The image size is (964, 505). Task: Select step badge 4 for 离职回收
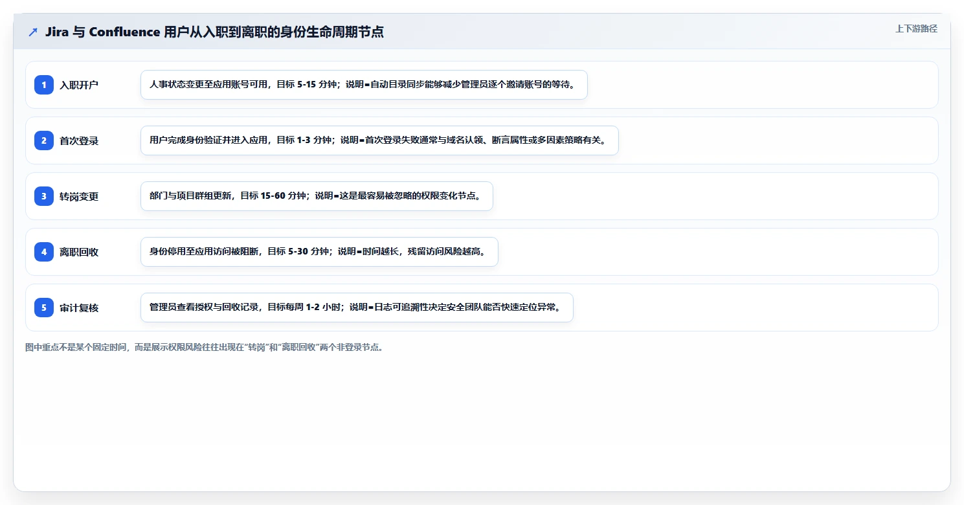(44, 252)
